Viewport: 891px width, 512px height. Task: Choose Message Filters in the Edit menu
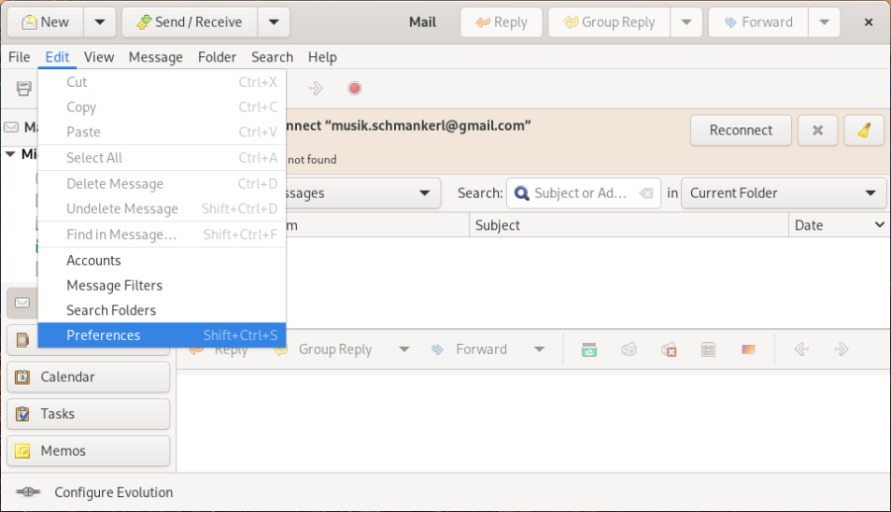coord(114,286)
